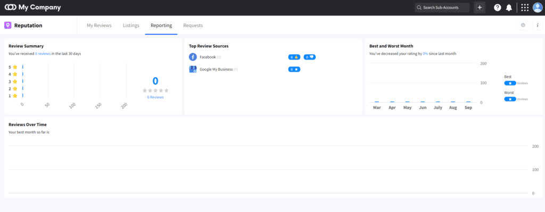
Task: Click the Review Summary heading
Action: tap(26, 46)
